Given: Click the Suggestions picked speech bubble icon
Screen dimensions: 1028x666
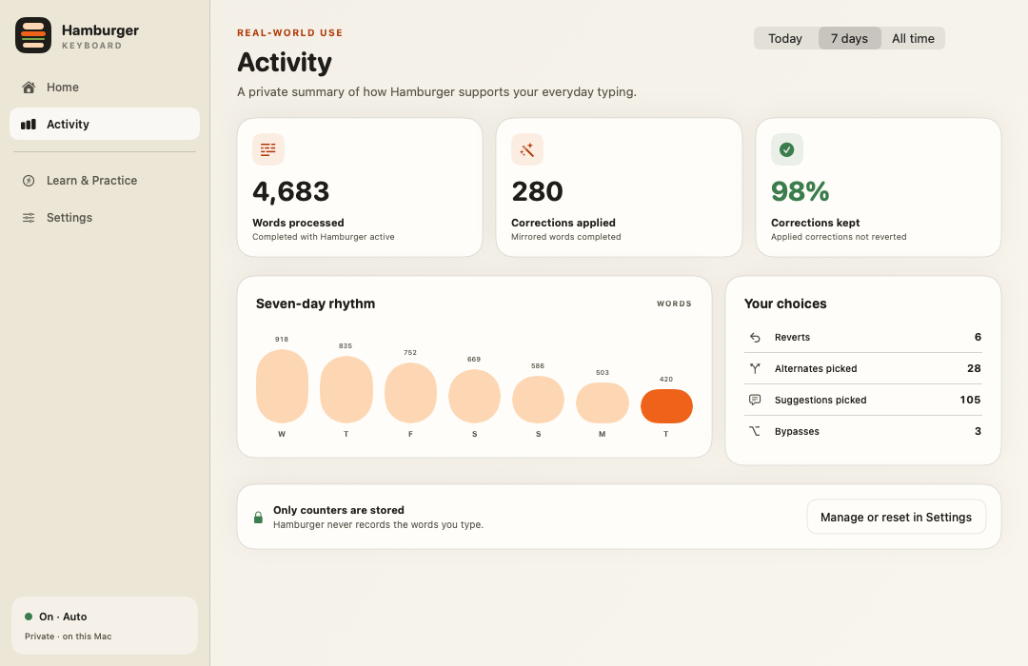Looking at the screenshot, I should click(755, 400).
